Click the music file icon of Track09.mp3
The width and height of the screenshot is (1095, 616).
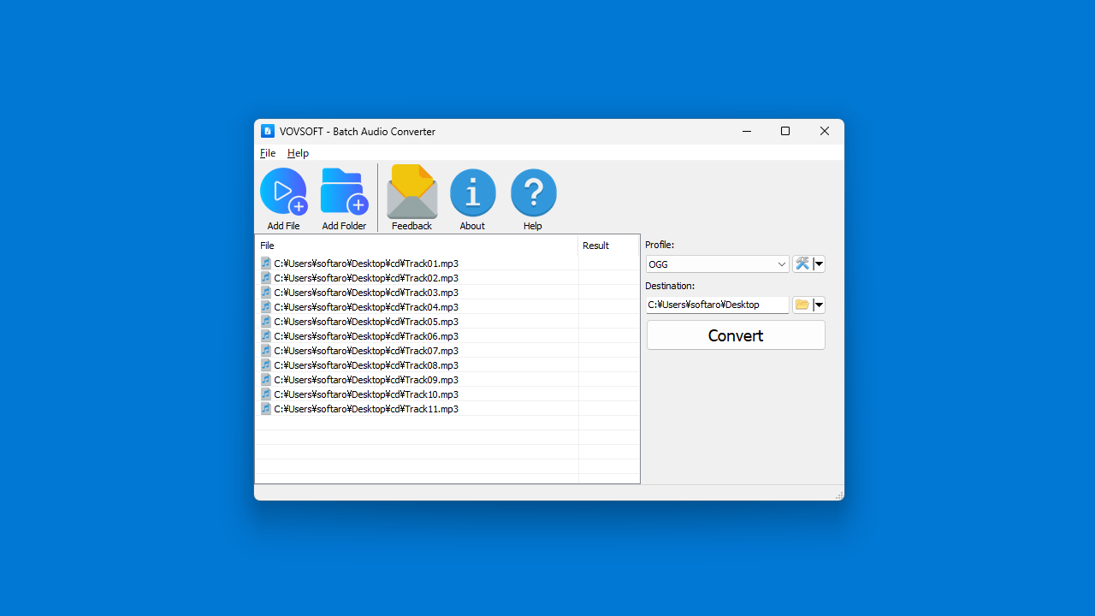266,380
